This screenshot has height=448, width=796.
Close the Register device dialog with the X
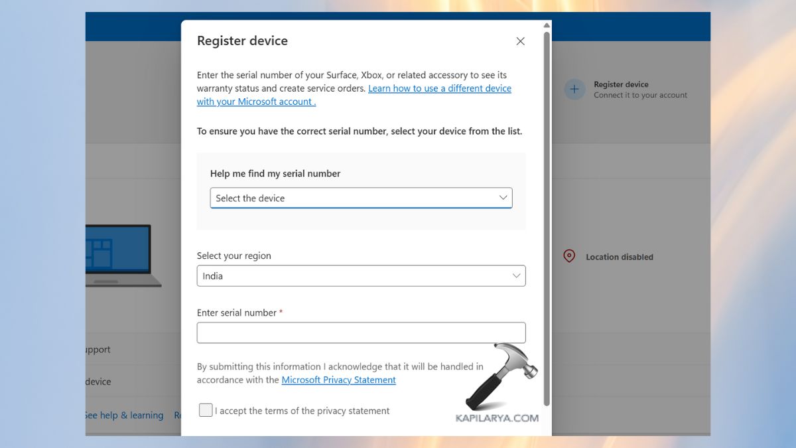point(520,40)
